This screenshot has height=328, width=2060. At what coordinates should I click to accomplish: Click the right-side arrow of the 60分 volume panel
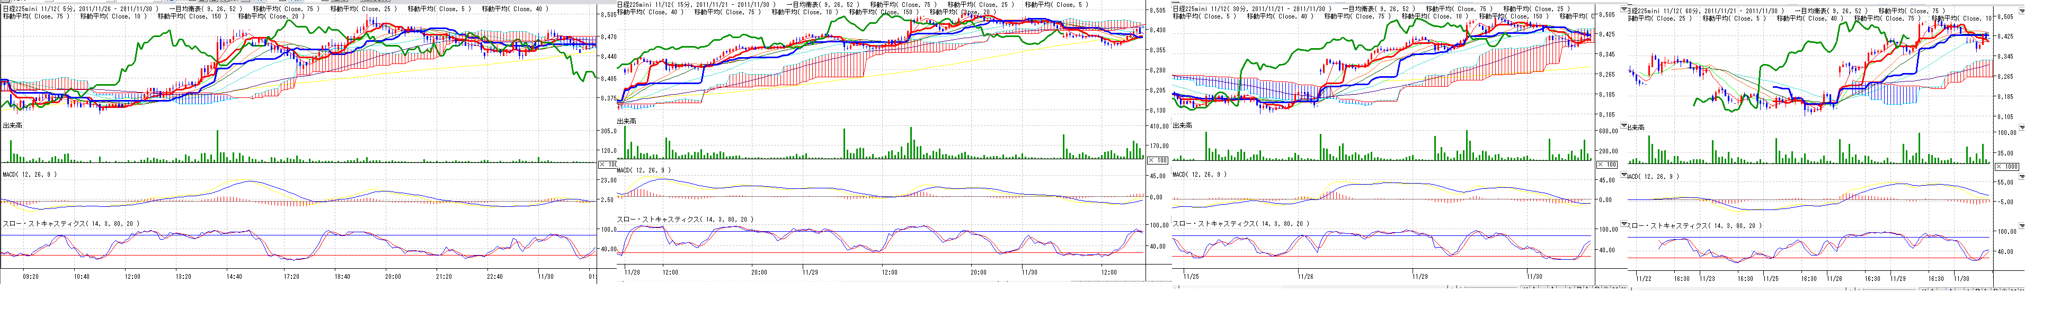pyautogui.click(x=2022, y=127)
